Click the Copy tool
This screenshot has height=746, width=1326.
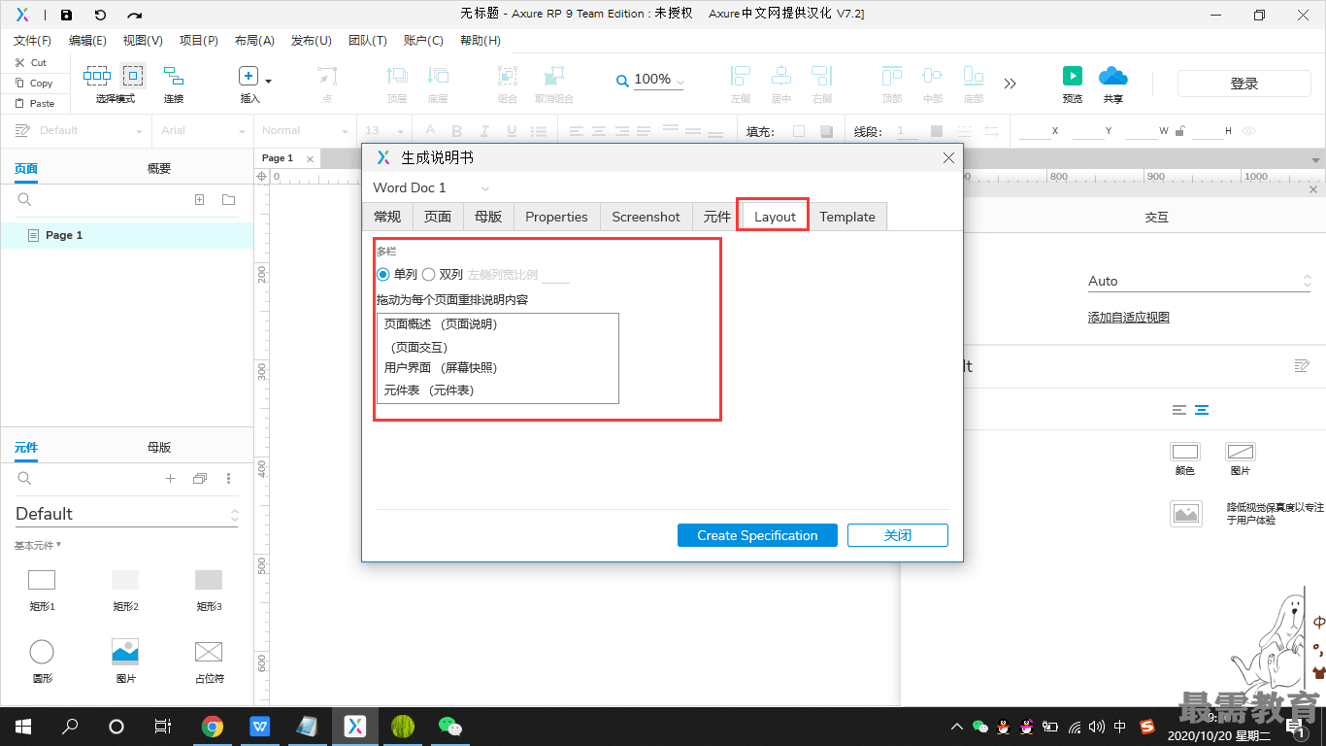(x=33, y=83)
